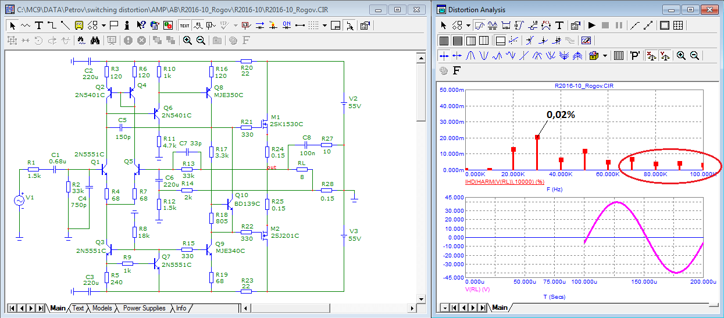This screenshot has height=318, width=724.
Task: Toggle Normalize at Y cursor button
Action: (x=665, y=55)
